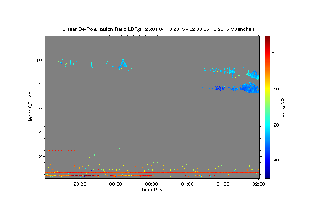Click the 23:30 time tick label
This screenshot has width=321, height=214.
point(80,184)
